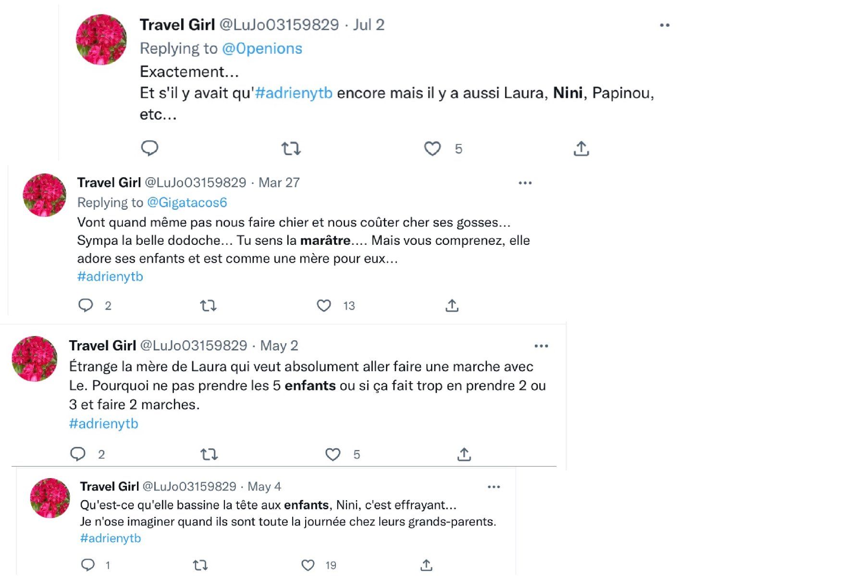Image resolution: width=865 pixels, height=576 pixels.
Task: Open more options on Jul 2 tweet
Action: (x=665, y=25)
